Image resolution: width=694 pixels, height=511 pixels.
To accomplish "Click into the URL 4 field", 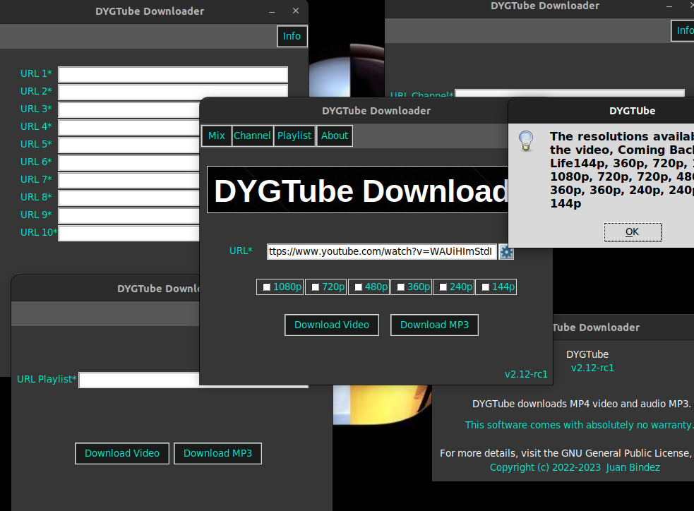I will [128, 128].
